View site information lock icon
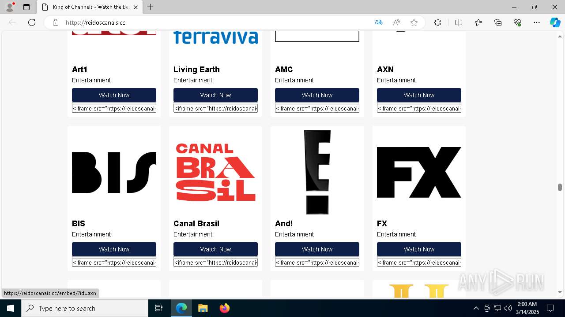Viewport: 565px width, 317px height. [56, 22]
